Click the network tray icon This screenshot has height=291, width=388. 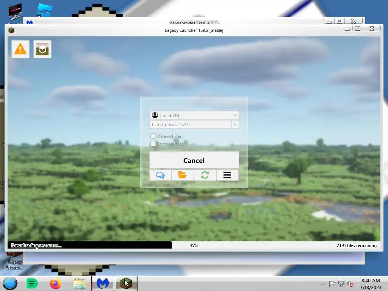[x=341, y=283]
